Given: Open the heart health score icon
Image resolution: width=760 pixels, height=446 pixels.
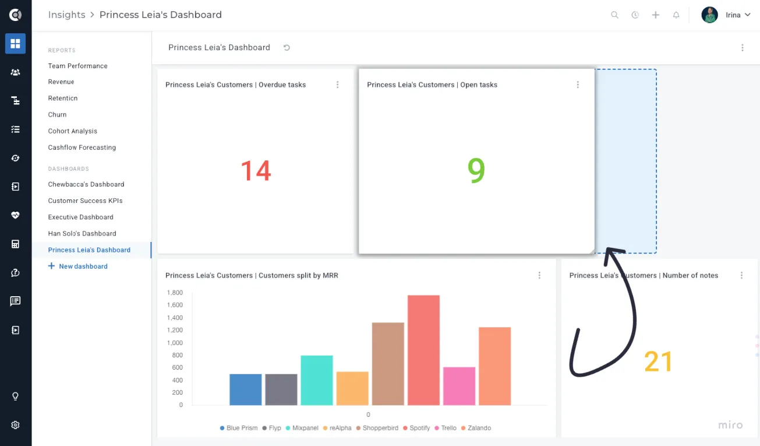Looking at the screenshot, I should 16,215.
